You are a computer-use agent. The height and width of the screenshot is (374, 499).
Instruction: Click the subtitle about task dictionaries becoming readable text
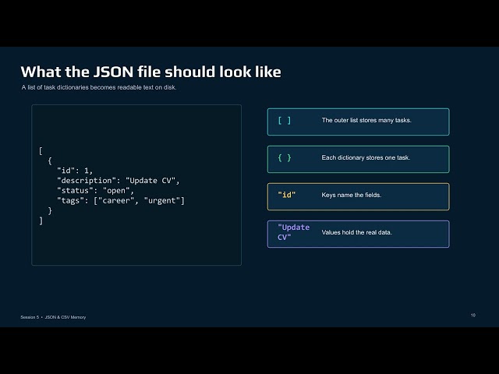[99, 87]
